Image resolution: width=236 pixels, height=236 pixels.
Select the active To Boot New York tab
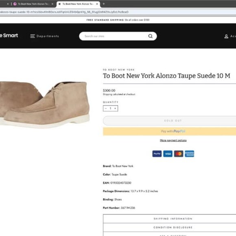(x=78, y=4)
